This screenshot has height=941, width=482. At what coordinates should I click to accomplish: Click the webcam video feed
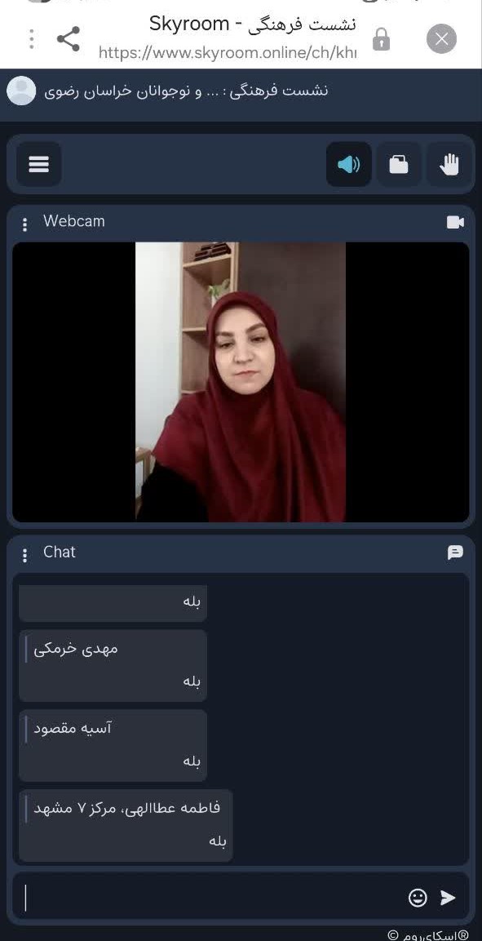tap(241, 382)
